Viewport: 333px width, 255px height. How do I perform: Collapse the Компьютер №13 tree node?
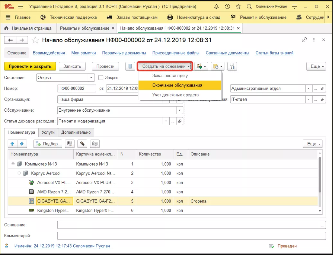pos(13,164)
